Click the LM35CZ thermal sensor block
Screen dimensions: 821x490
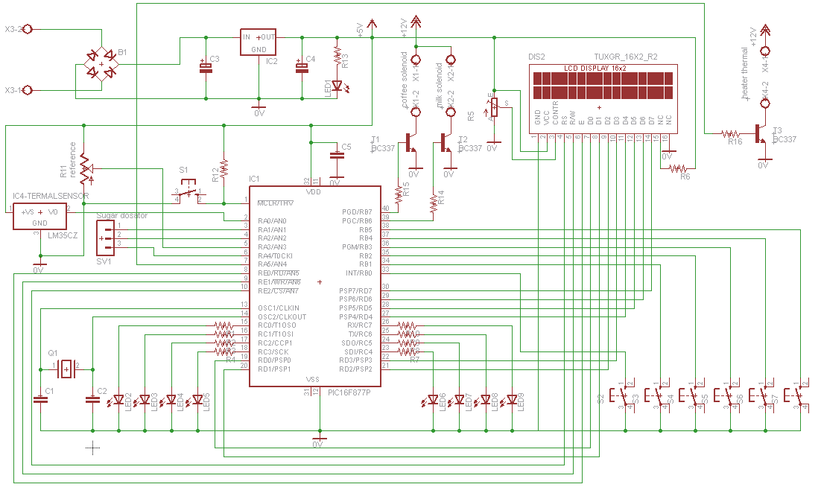coord(40,217)
